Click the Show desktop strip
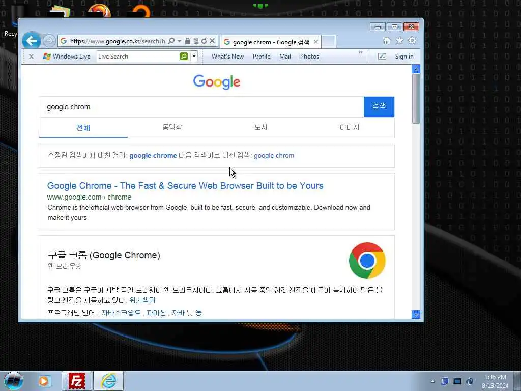Screen dimensions: 521x391 point(517,381)
